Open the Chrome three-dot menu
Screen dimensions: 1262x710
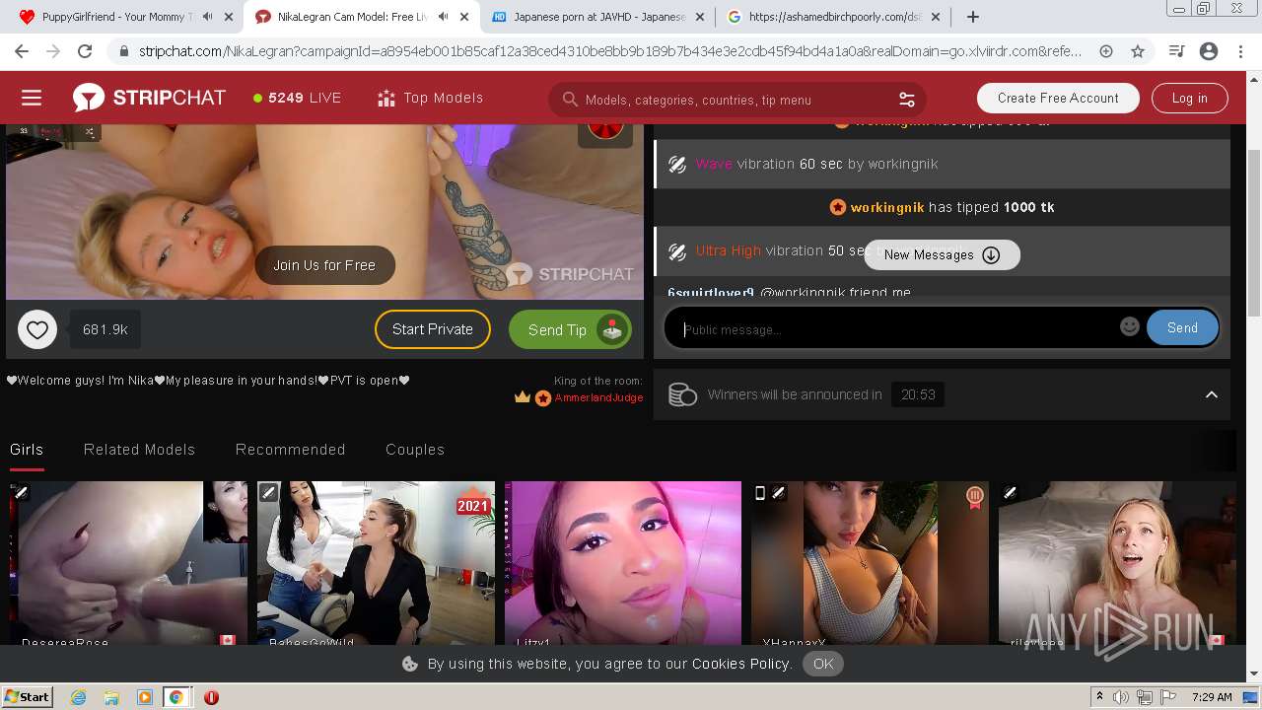pos(1240,51)
